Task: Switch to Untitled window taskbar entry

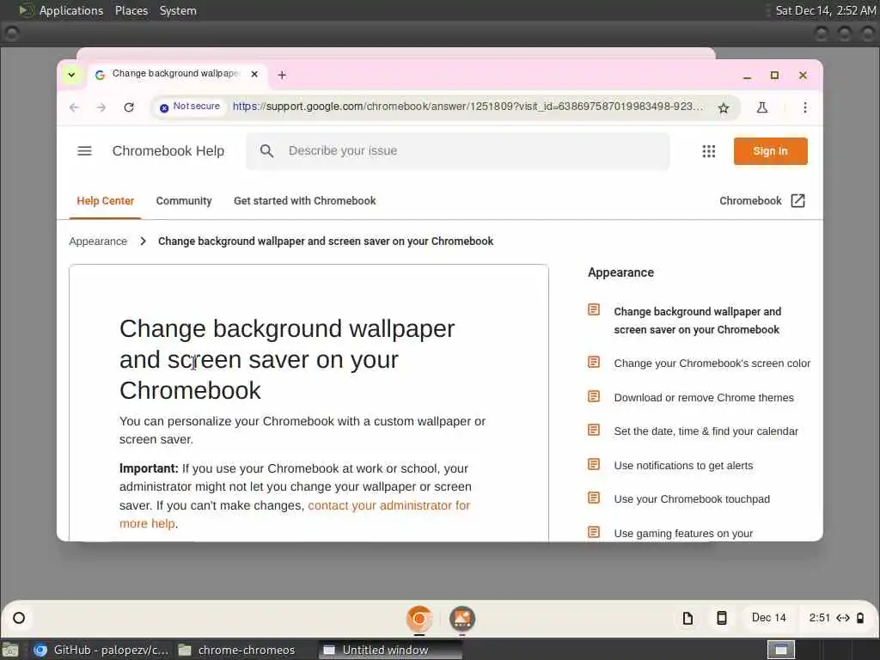Action: click(390, 650)
